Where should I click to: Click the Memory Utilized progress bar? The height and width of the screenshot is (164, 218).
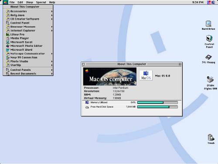(157, 102)
